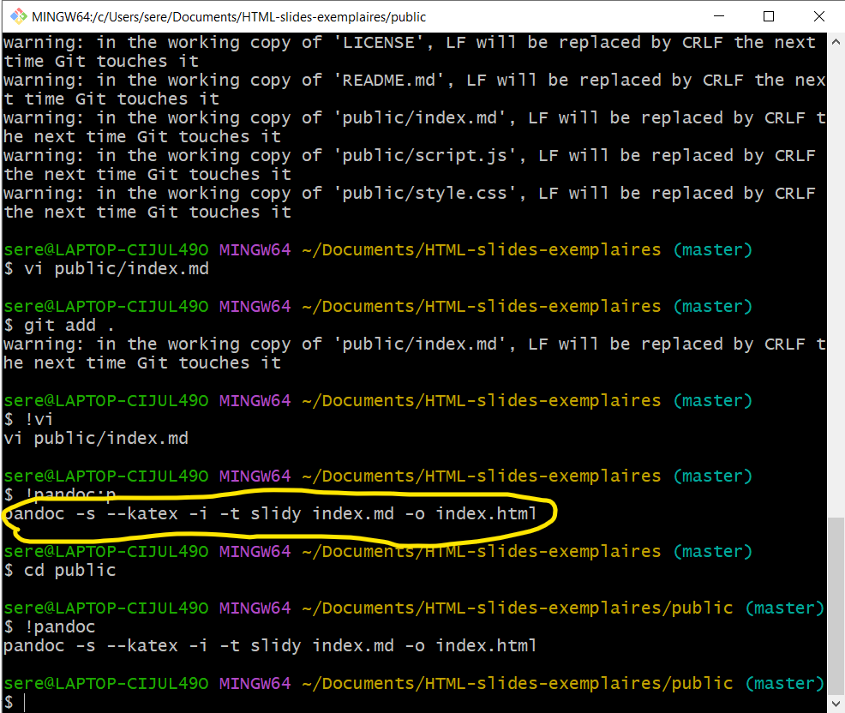Click the yellow-circled pandoc command
Viewport: 845px width, 713px height.
tap(270, 514)
